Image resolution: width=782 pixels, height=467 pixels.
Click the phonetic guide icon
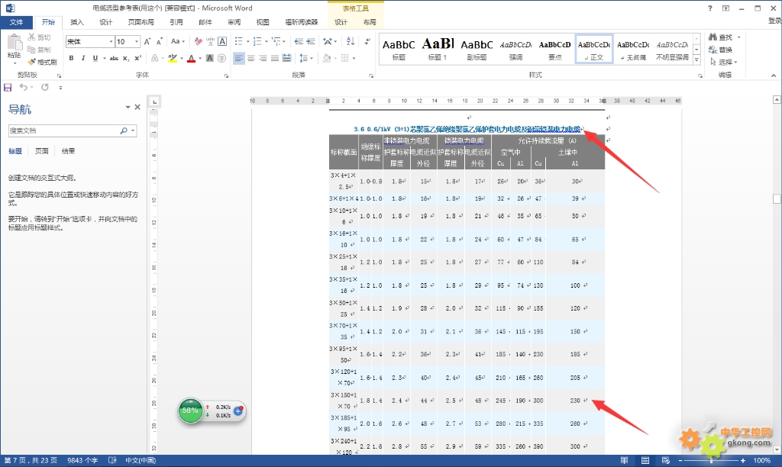click(211, 41)
